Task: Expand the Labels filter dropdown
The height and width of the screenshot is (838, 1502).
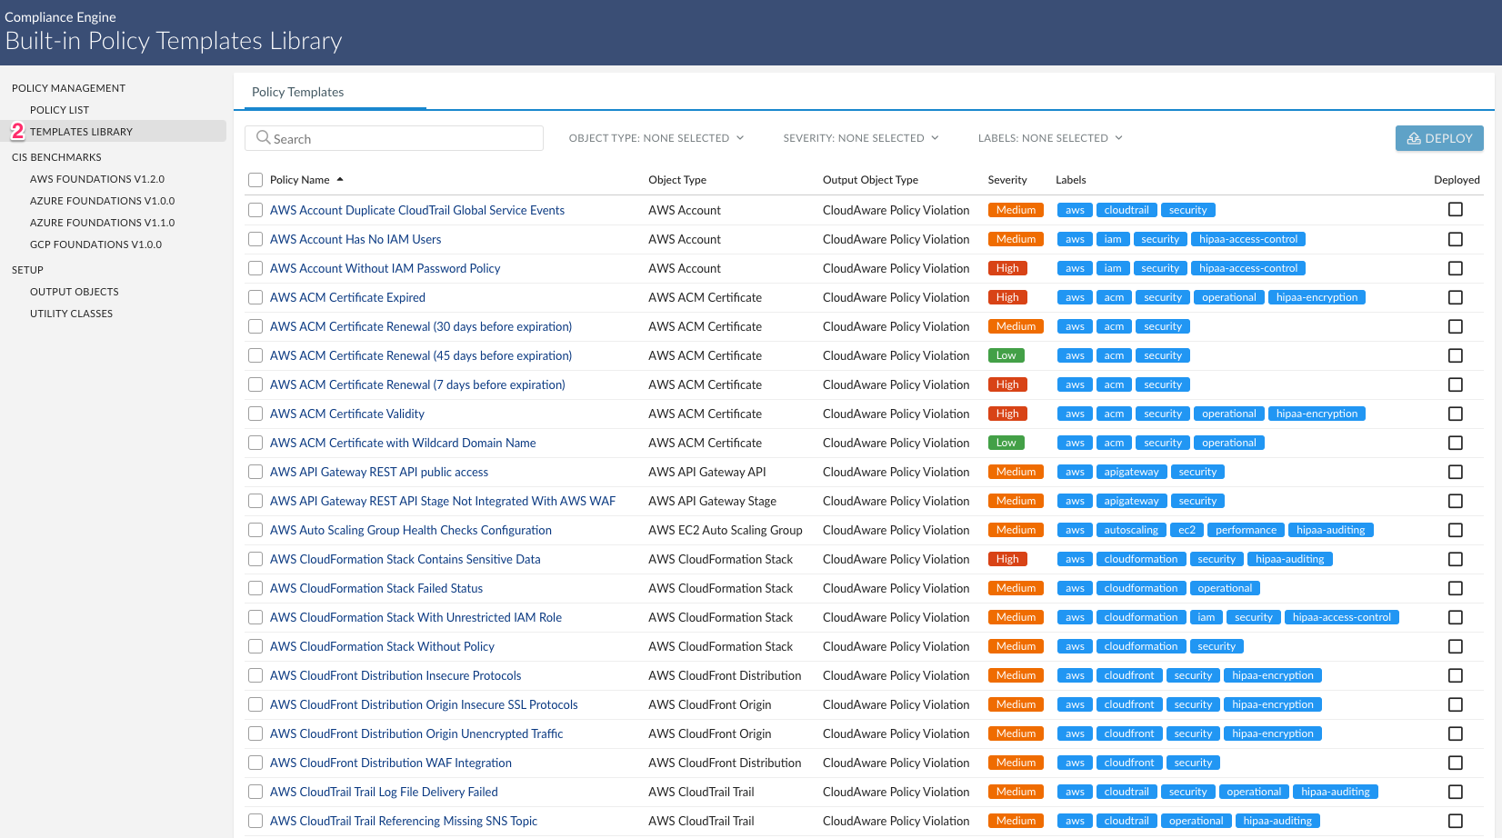Action: coord(1049,138)
